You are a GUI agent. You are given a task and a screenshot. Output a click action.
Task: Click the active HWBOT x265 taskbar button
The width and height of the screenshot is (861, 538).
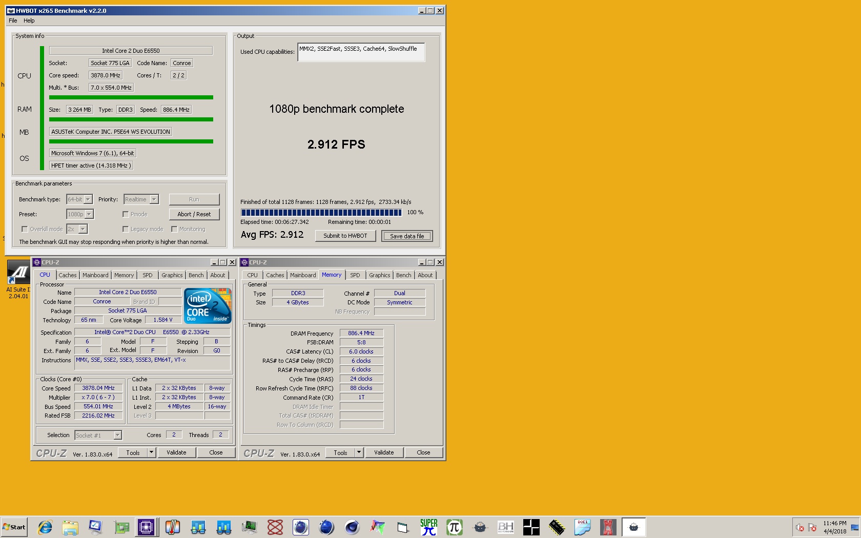coord(634,527)
